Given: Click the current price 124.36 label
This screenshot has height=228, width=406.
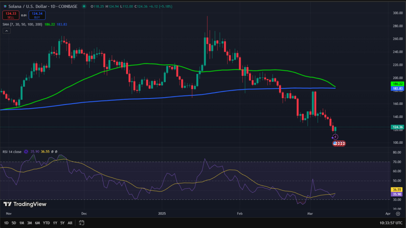Looking at the screenshot, I should (397, 127).
